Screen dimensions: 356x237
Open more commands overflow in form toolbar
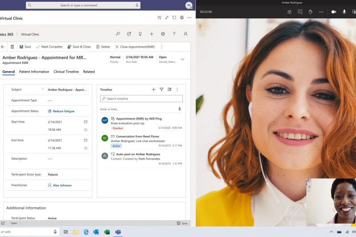click(x=162, y=47)
